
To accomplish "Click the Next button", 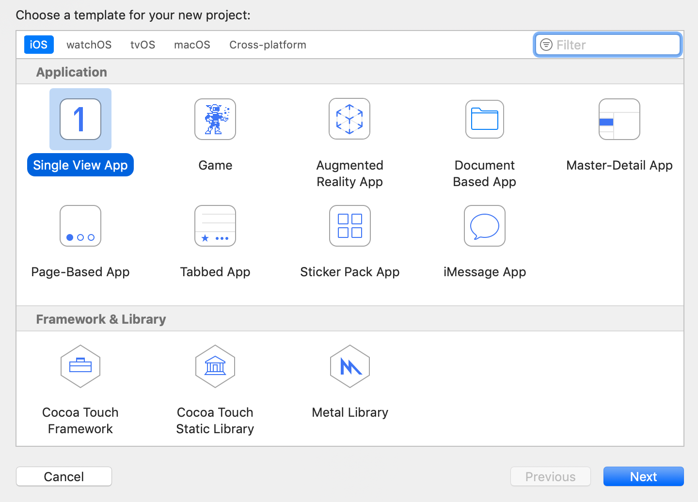I will tap(644, 476).
